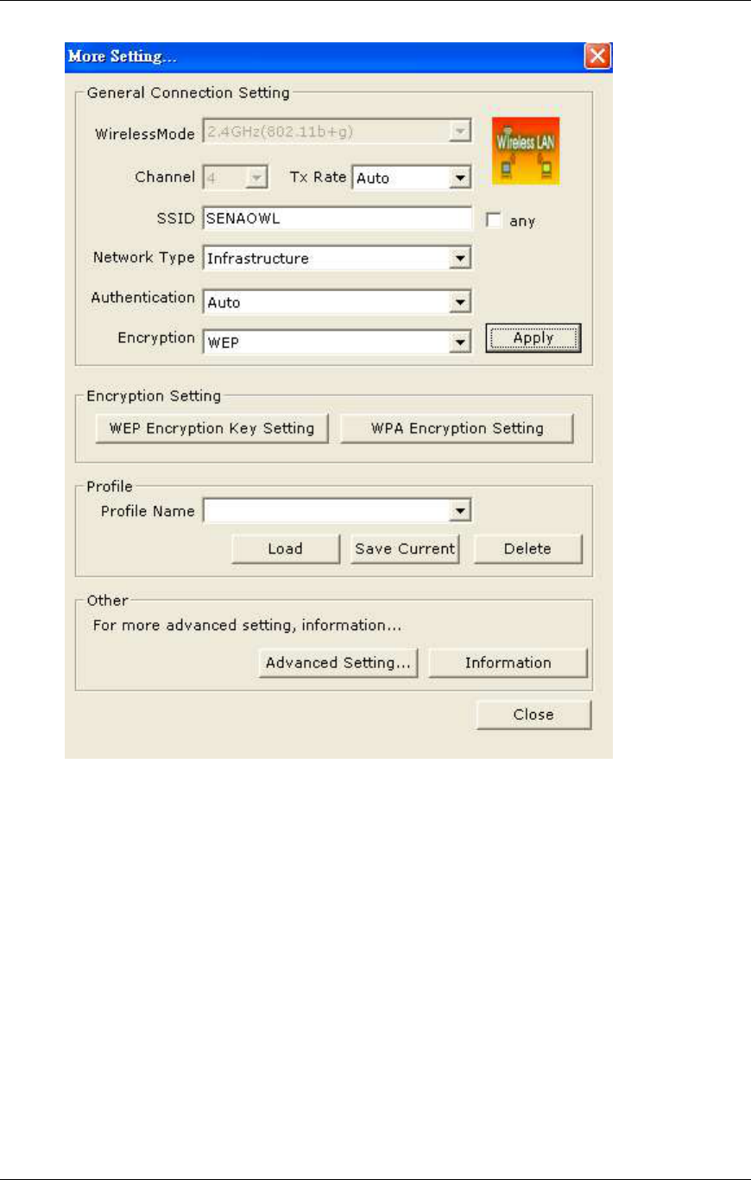Close the More Setting window
Screen dimensions: 751x1180
(597, 58)
